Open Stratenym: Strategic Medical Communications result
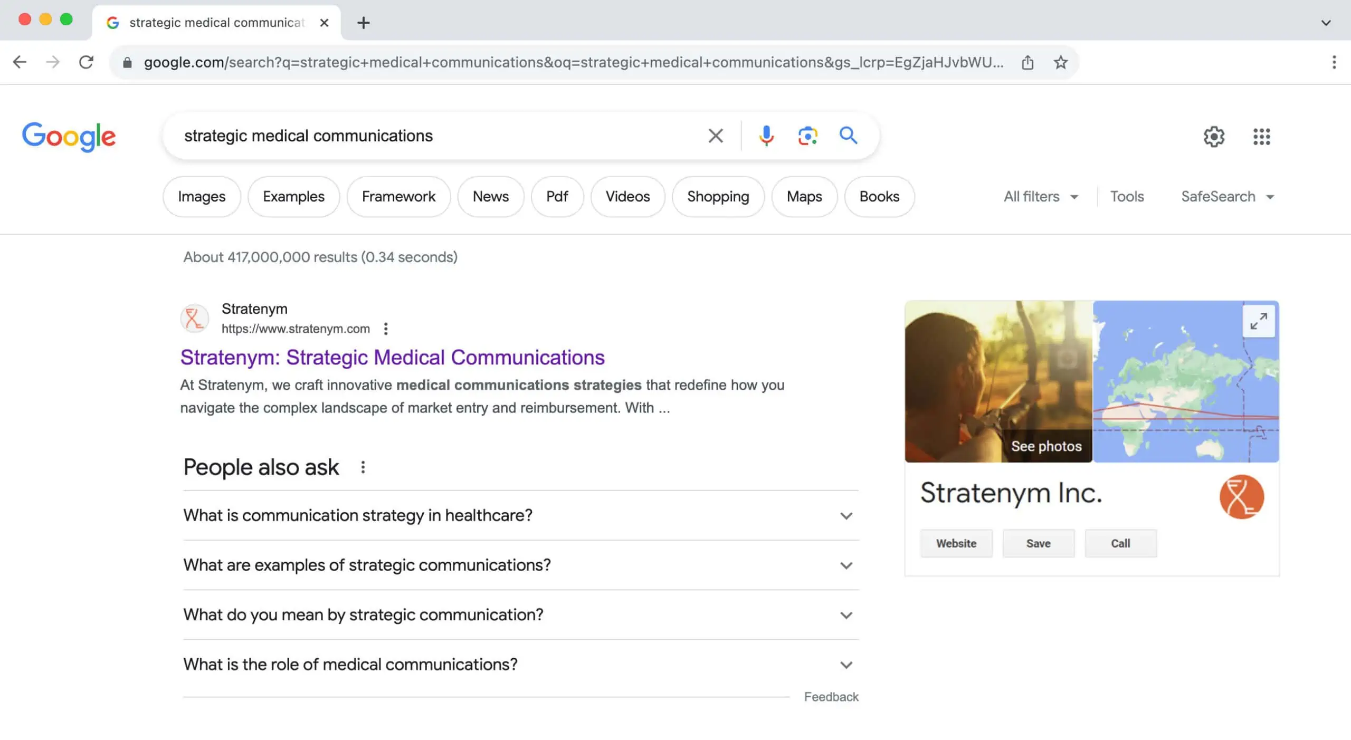1351x740 pixels. tap(392, 357)
